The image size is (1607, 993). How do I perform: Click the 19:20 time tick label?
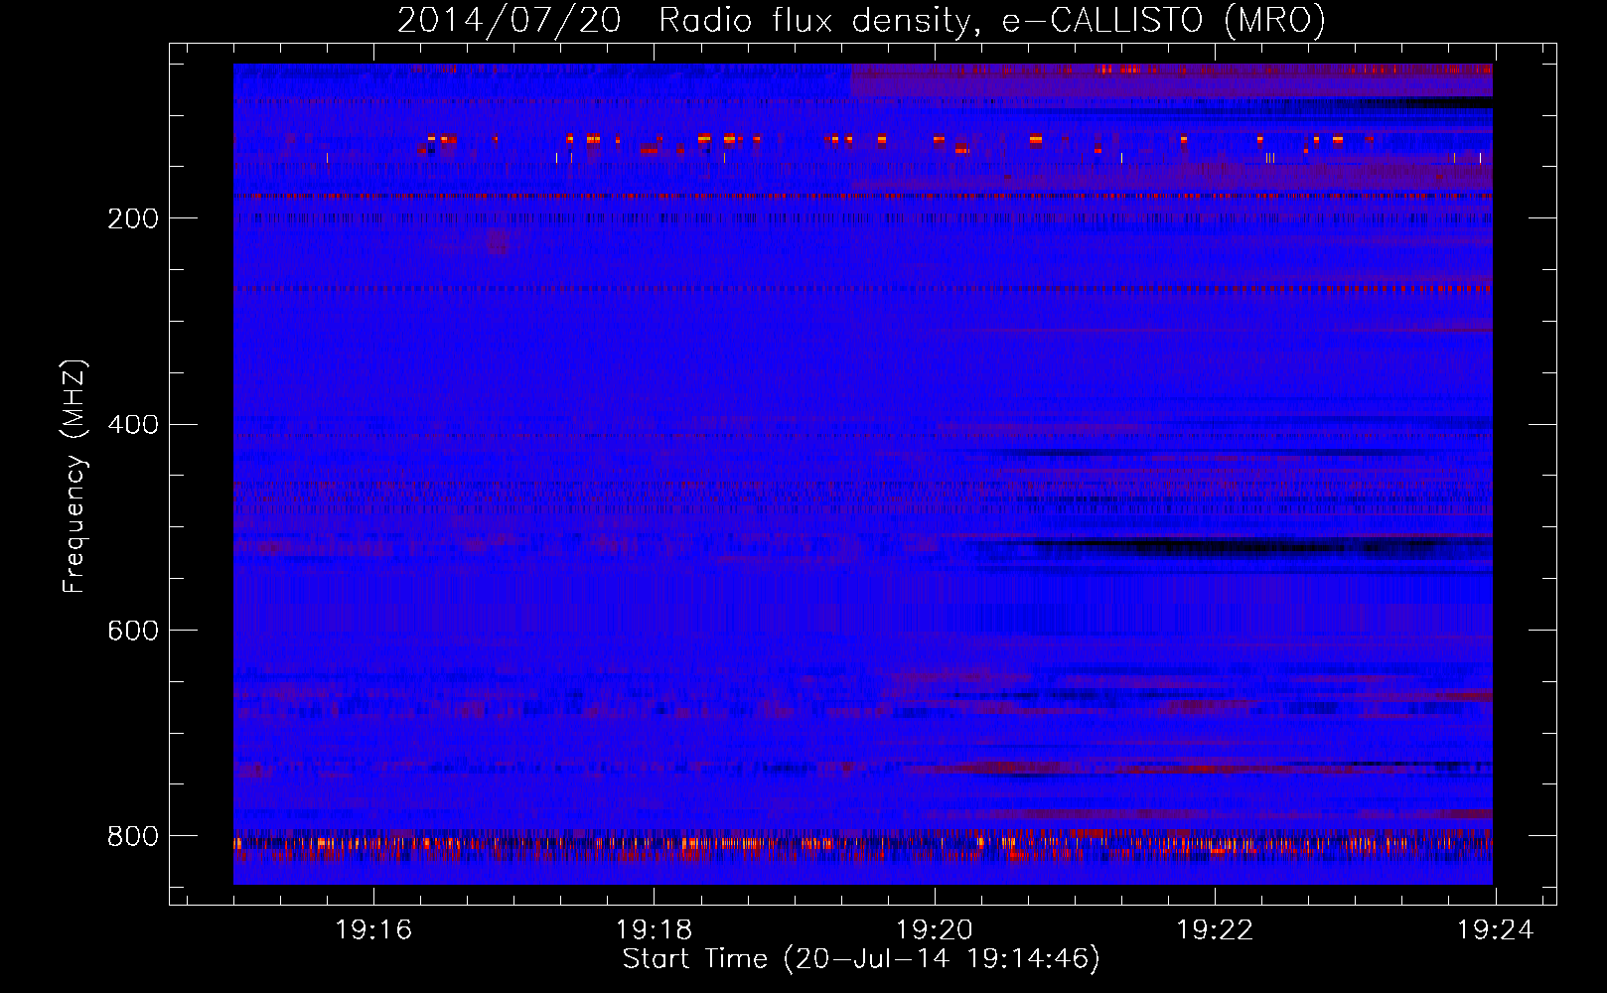coord(934,930)
